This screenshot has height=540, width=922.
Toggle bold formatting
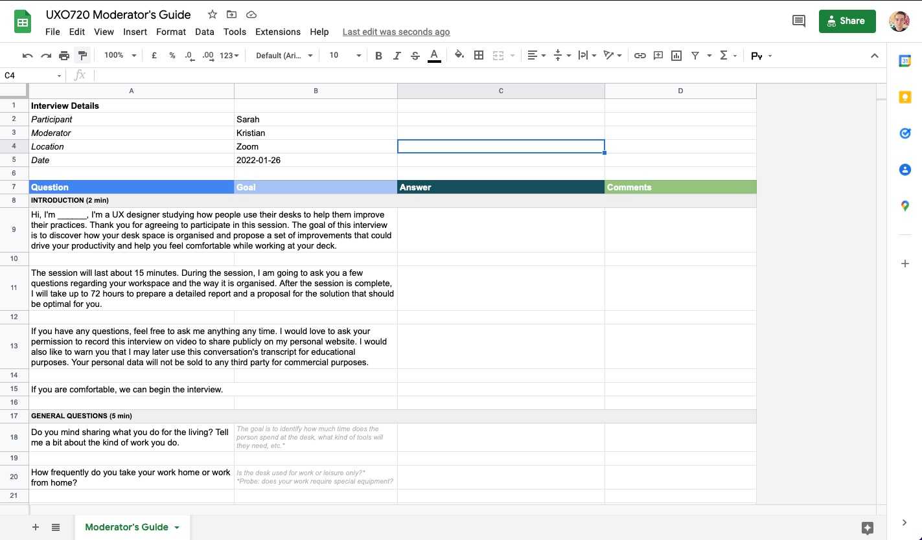[x=378, y=56]
